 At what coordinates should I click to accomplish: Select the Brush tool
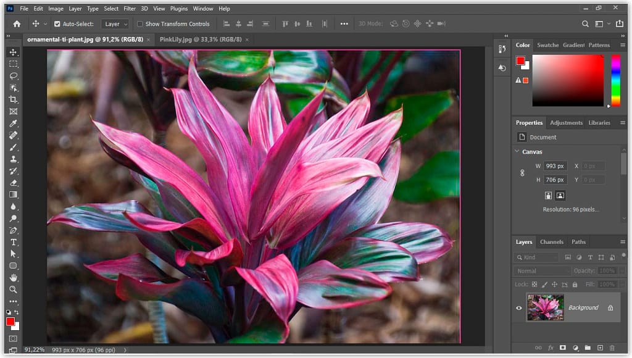[x=14, y=147]
